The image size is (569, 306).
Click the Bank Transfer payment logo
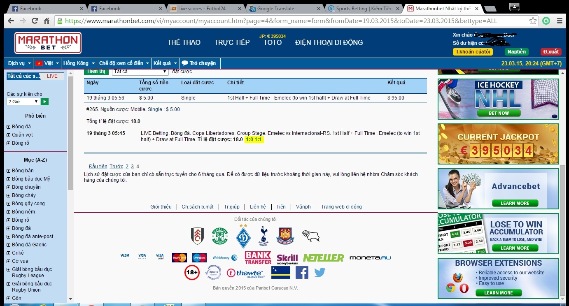pos(258,258)
